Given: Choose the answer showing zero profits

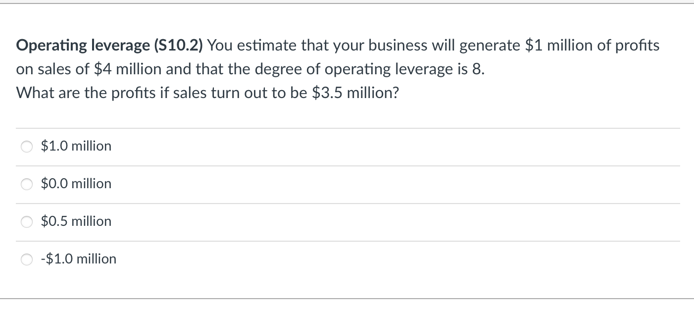Looking at the screenshot, I should [76, 184].
